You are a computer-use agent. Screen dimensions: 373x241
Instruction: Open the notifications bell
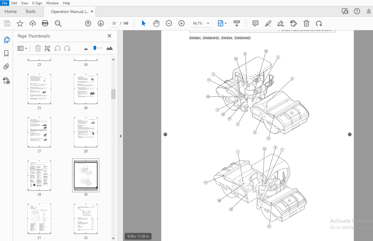(369, 11)
